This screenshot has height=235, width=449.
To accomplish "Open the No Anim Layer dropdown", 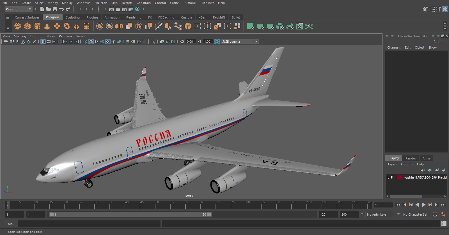I will click(380, 215).
